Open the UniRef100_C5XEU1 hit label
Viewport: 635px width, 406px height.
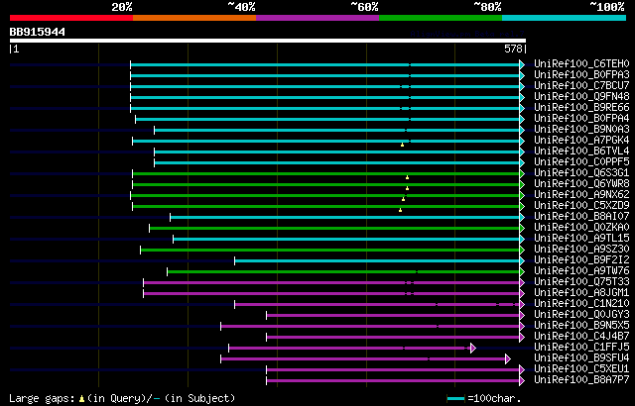point(581,369)
